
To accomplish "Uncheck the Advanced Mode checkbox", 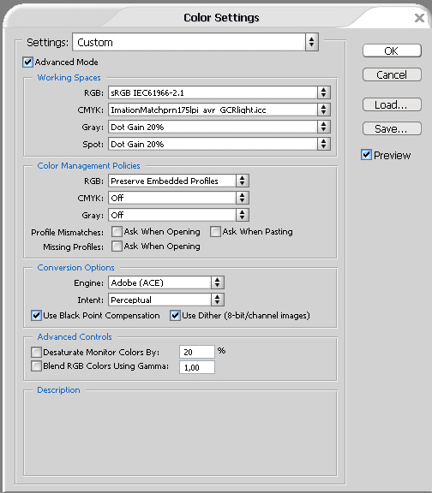I will 27,62.
